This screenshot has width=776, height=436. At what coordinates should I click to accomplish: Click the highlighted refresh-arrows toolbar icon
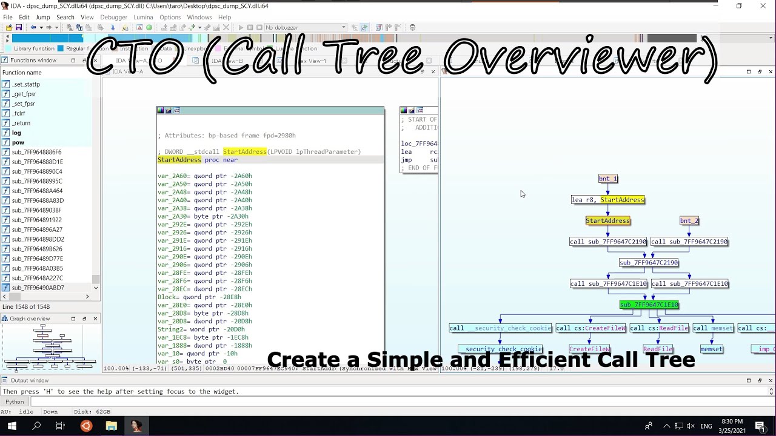tap(364, 28)
